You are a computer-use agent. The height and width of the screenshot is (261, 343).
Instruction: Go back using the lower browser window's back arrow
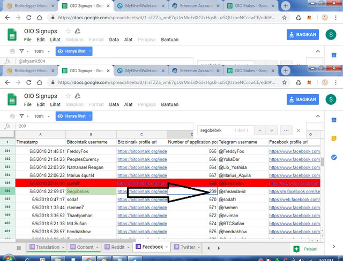coord(8,82)
